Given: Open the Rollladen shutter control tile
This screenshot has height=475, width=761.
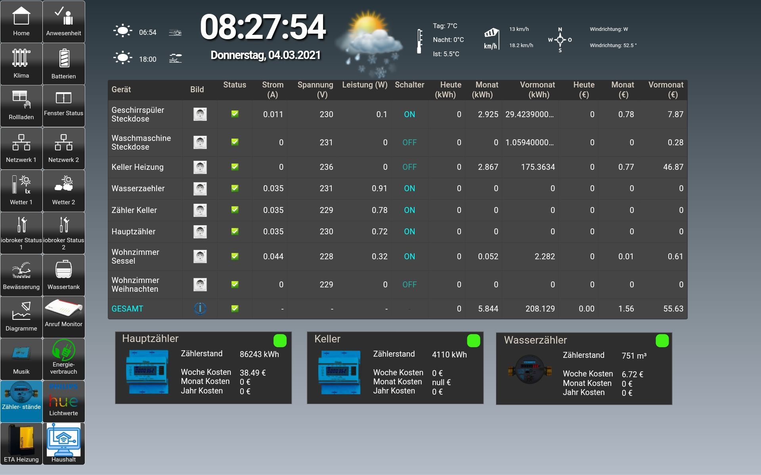Looking at the screenshot, I should click(x=21, y=106).
